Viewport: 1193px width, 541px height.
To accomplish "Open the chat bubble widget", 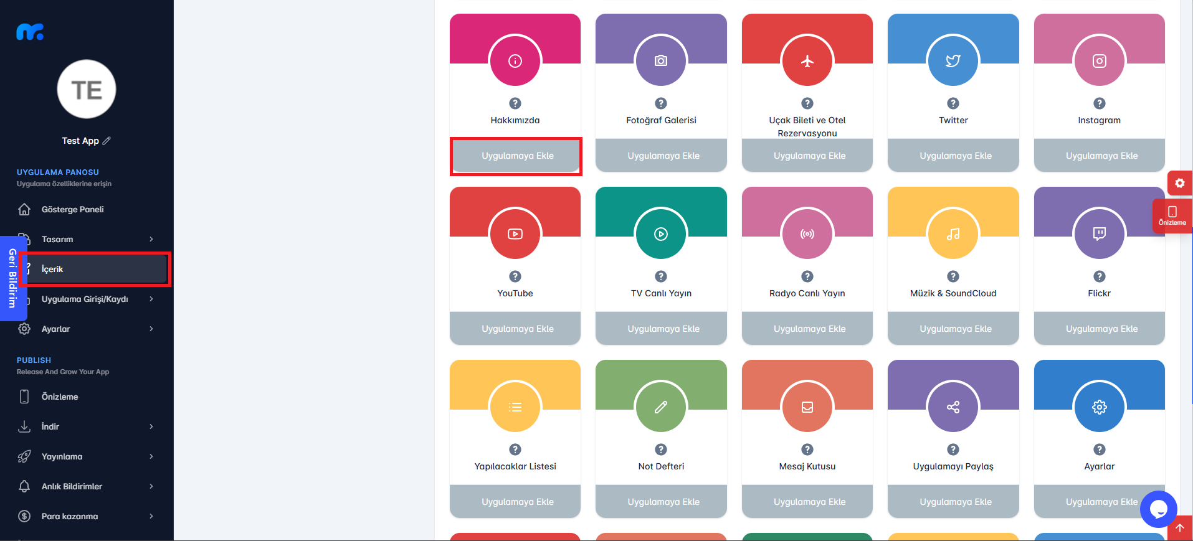I will click(x=1158, y=509).
